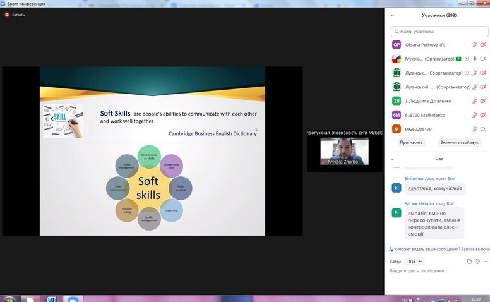This screenshot has width=490, height=302.
Task: Click the sender name Вініченко Алла in the chat
Action: coord(419,179)
